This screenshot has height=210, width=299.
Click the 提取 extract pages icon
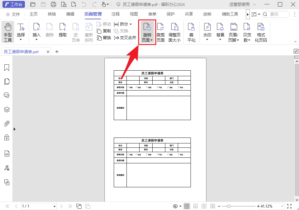(62, 31)
